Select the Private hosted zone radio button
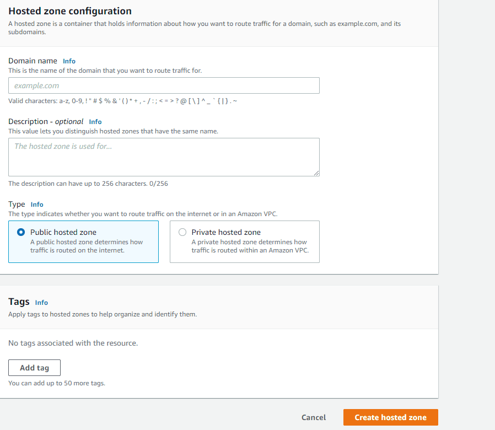495x430 pixels. tap(182, 232)
